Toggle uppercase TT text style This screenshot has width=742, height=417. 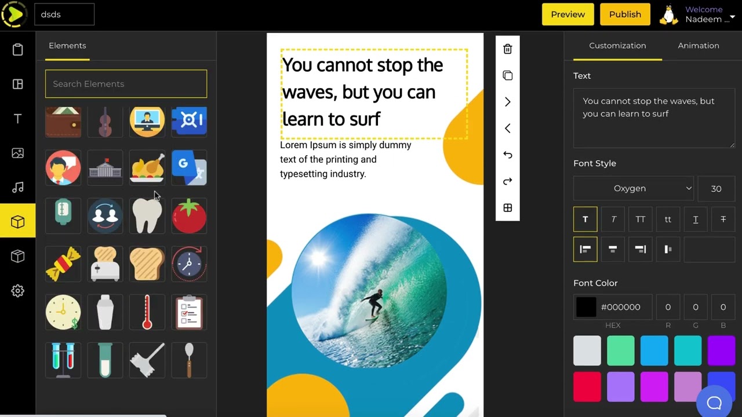click(x=640, y=220)
